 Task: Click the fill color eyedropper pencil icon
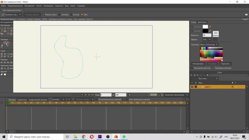point(210,26)
